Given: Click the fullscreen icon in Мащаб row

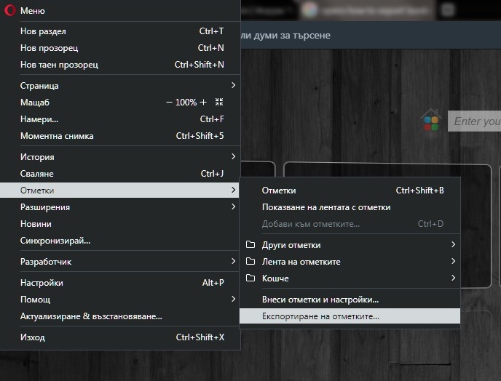Looking at the screenshot, I should (219, 103).
